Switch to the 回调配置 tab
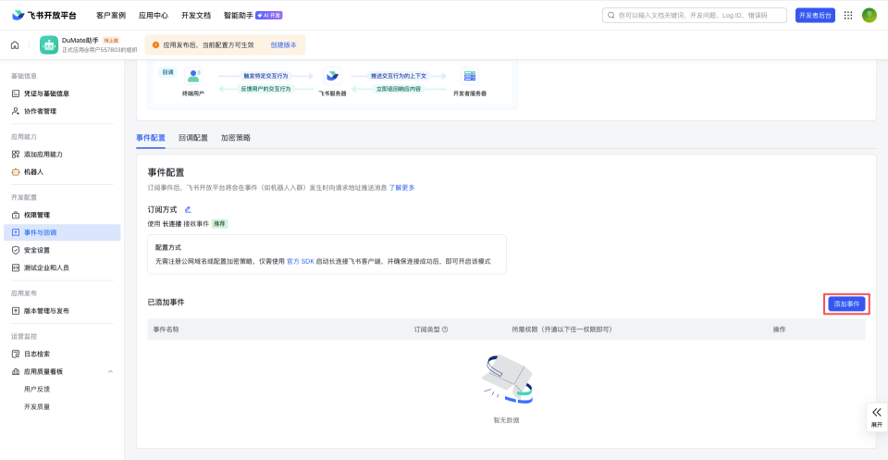Screen dimensions: 888x460 pyautogui.click(x=192, y=138)
